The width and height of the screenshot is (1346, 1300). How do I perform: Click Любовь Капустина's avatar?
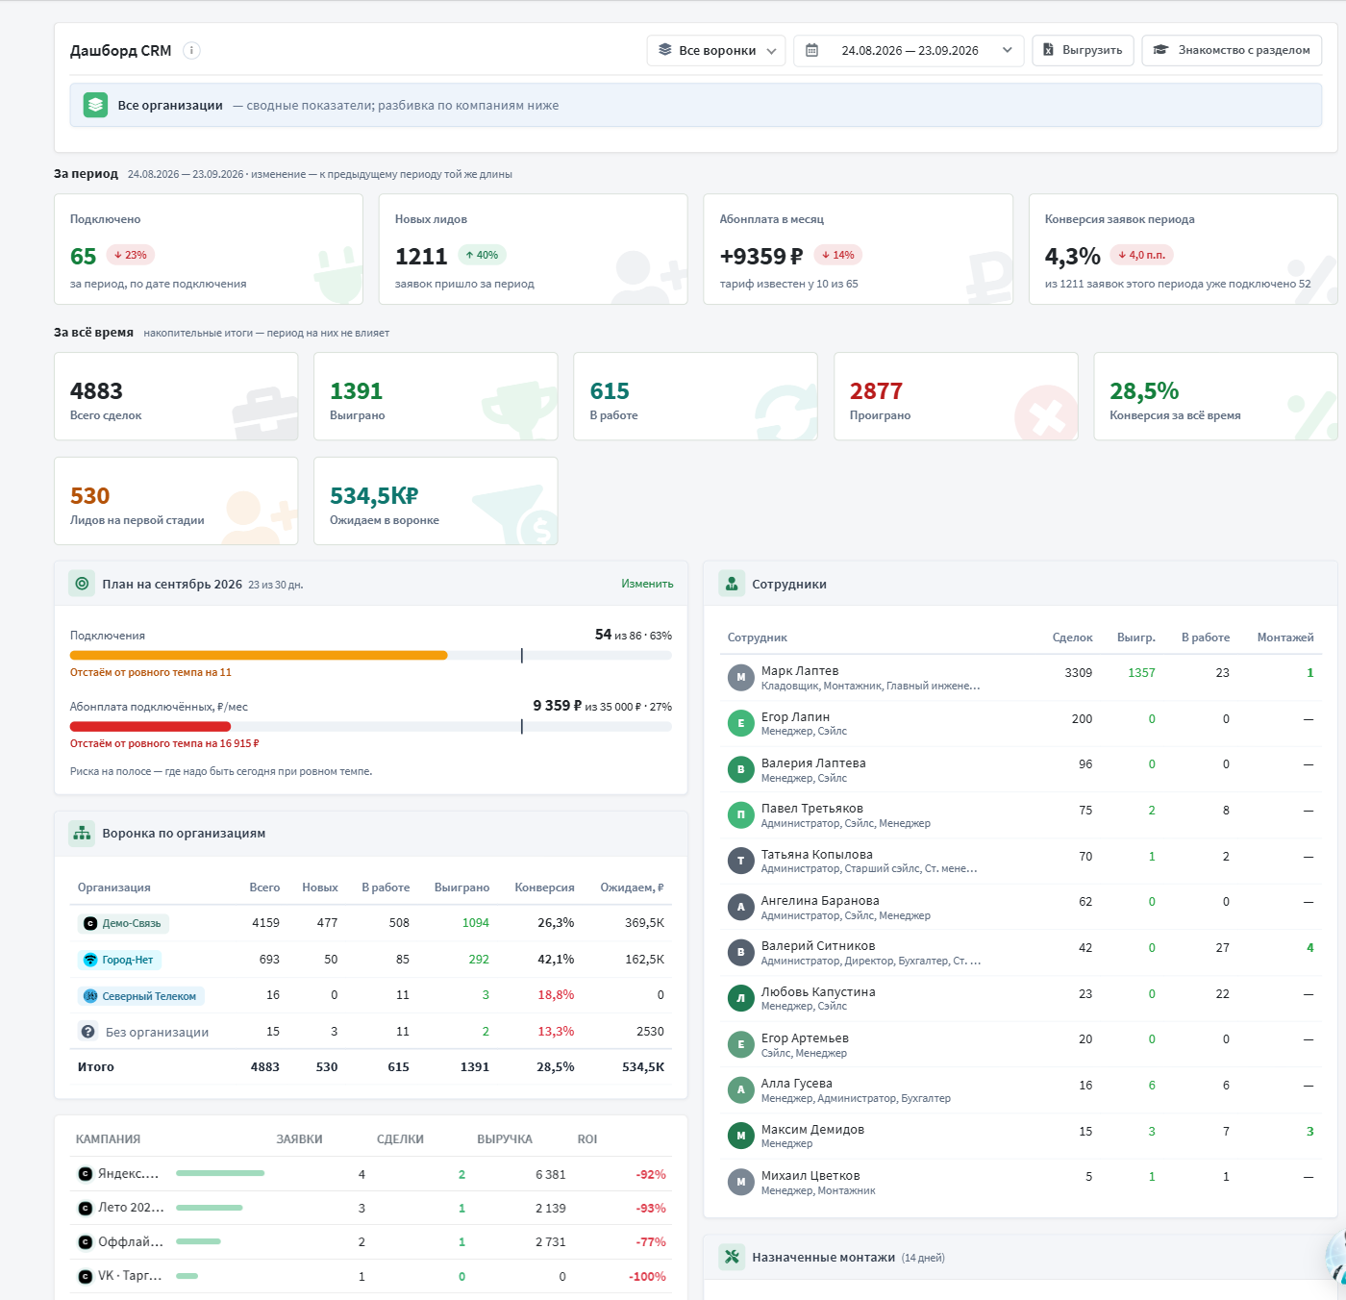point(740,998)
